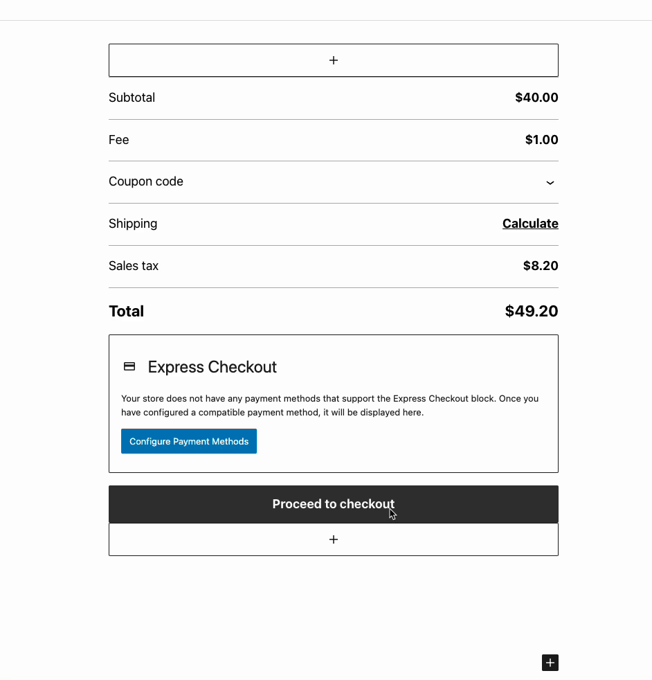Image resolution: width=652 pixels, height=680 pixels.
Task: Click the $40.00 subtotal amount
Action: tap(536, 98)
